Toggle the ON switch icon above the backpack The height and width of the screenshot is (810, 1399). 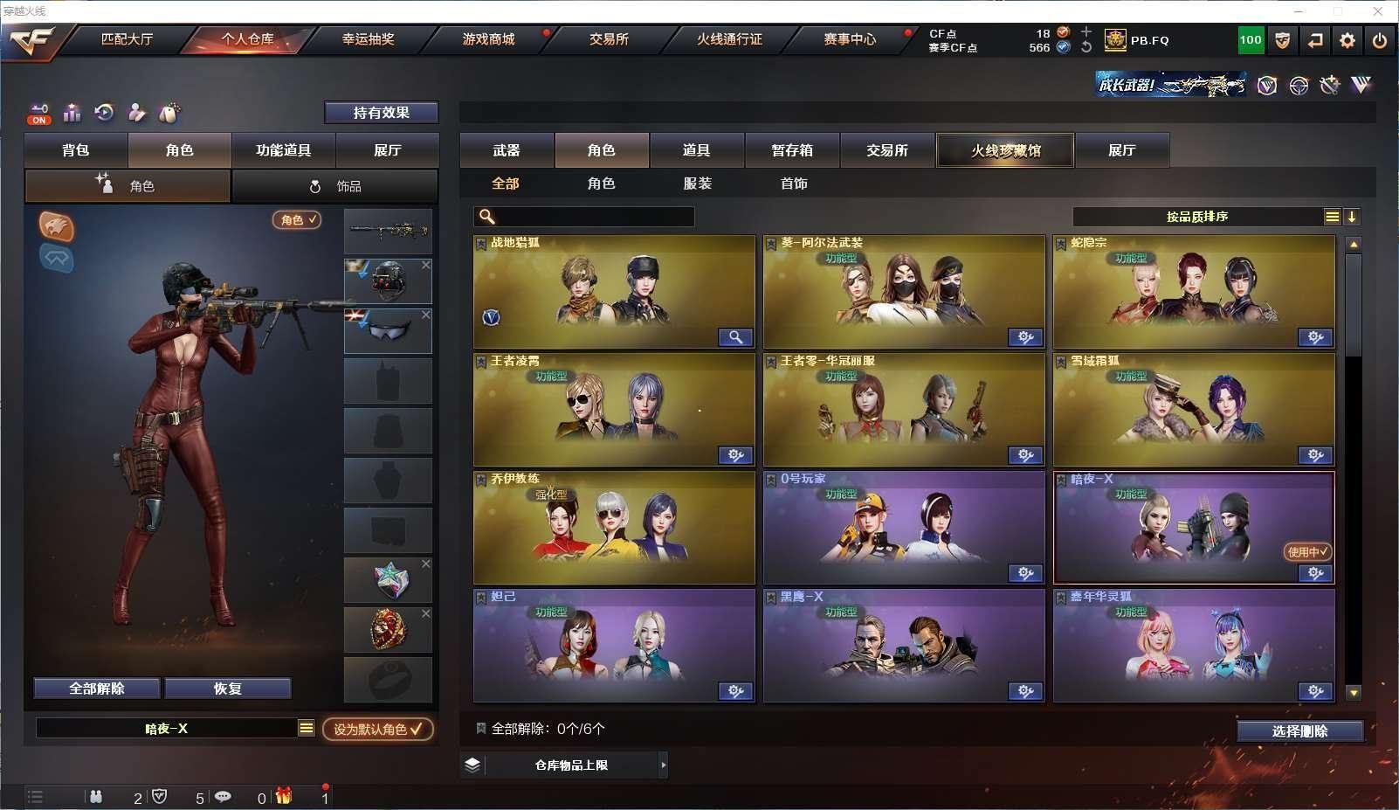point(38,114)
